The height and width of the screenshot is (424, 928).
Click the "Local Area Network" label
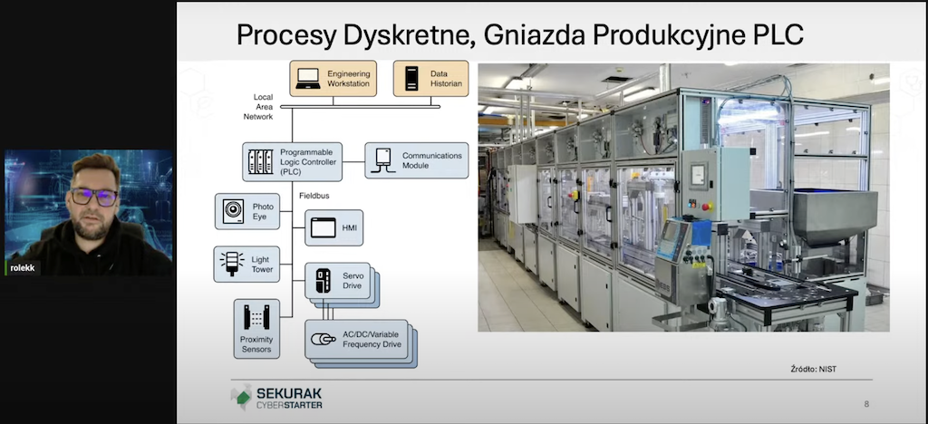coord(264,106)
